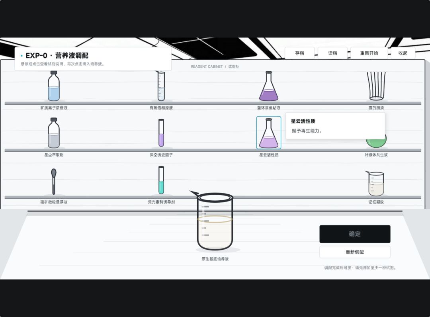430x317 pixels.
Task: Click the heading EXP-0 · 营养液调配
Action: click(57, 55)
